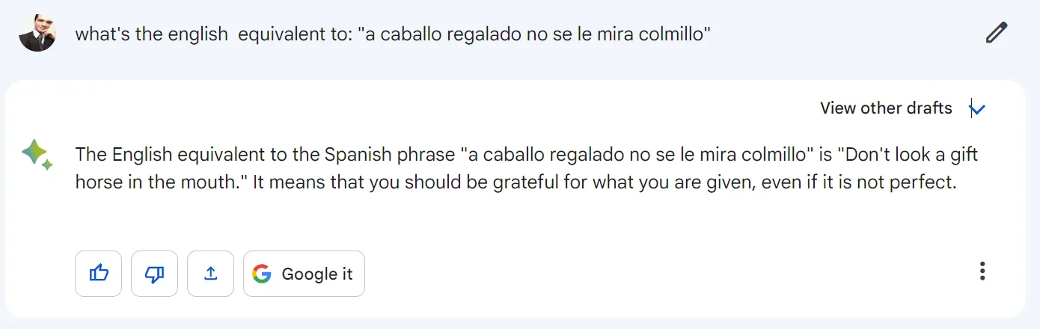
Task: Open the three-dot more options menu
Action: click(x=982, y=271)
